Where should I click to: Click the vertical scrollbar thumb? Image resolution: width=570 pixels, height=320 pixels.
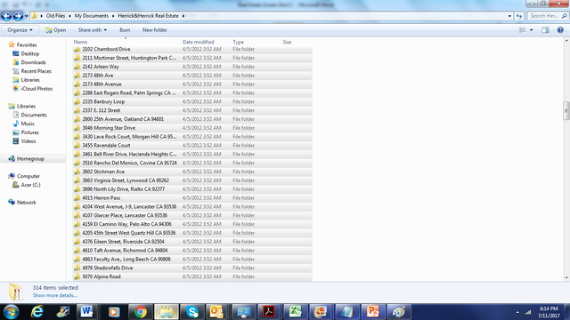point(566,110)
